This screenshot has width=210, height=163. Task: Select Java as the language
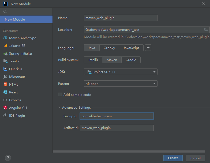tap(92, 48)
